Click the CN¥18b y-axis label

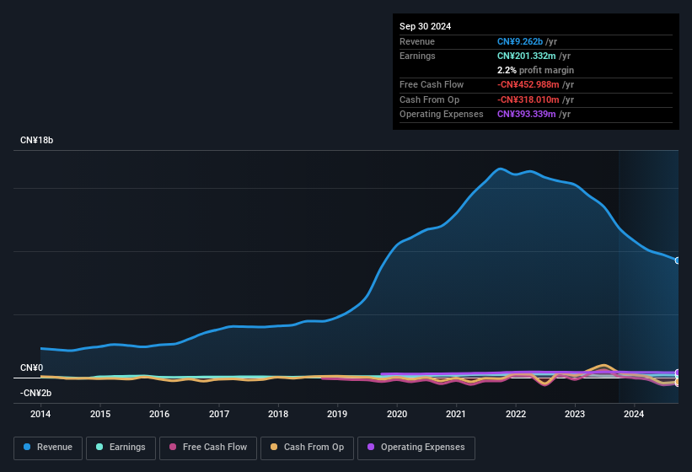36,140
